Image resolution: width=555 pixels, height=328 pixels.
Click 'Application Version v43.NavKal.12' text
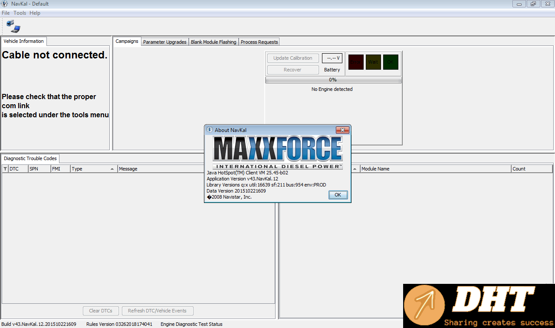242,179
